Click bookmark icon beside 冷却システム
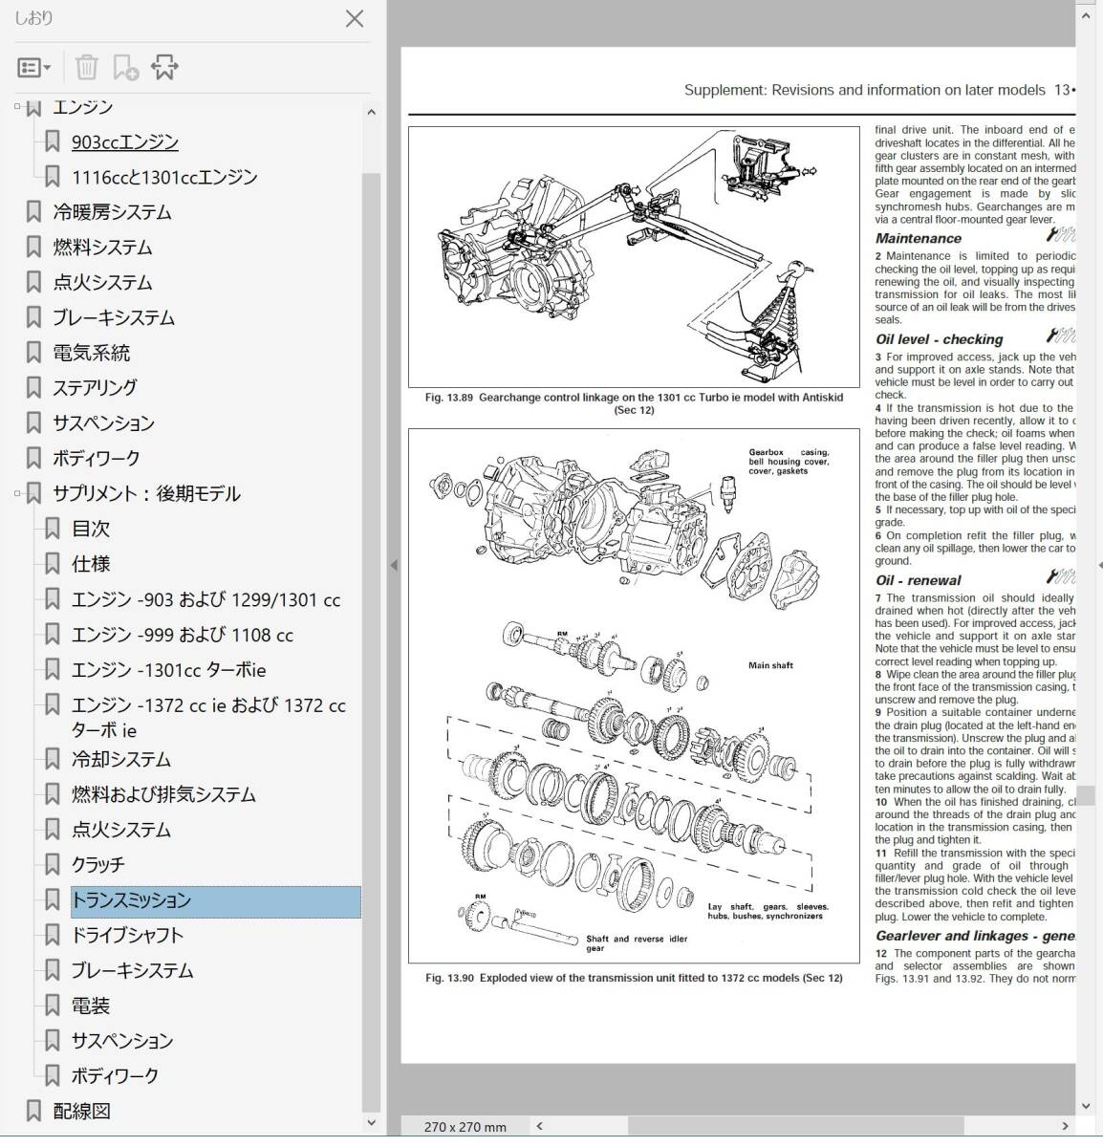This screenshot has height=1147, width=1103. (53, 760)
